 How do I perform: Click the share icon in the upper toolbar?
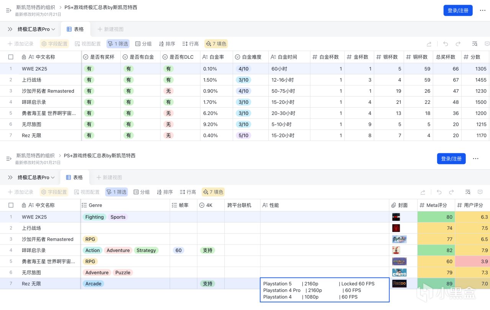pyautogui.click(x=429, y=44)
